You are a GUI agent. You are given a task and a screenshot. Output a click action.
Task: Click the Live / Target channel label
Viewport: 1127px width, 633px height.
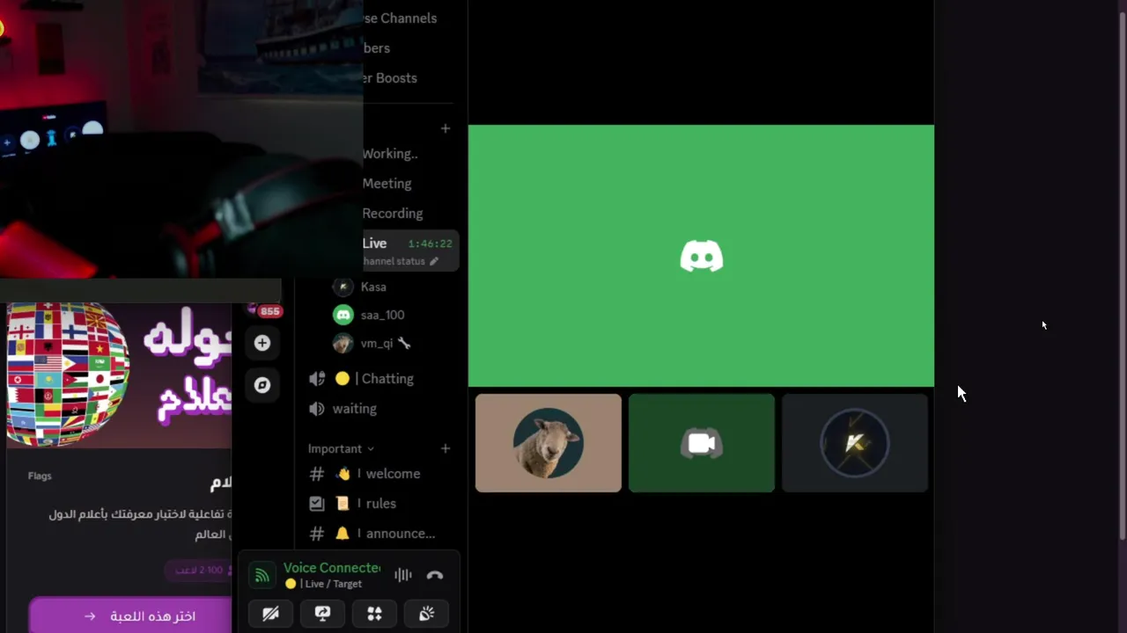(x=331, y=584)
